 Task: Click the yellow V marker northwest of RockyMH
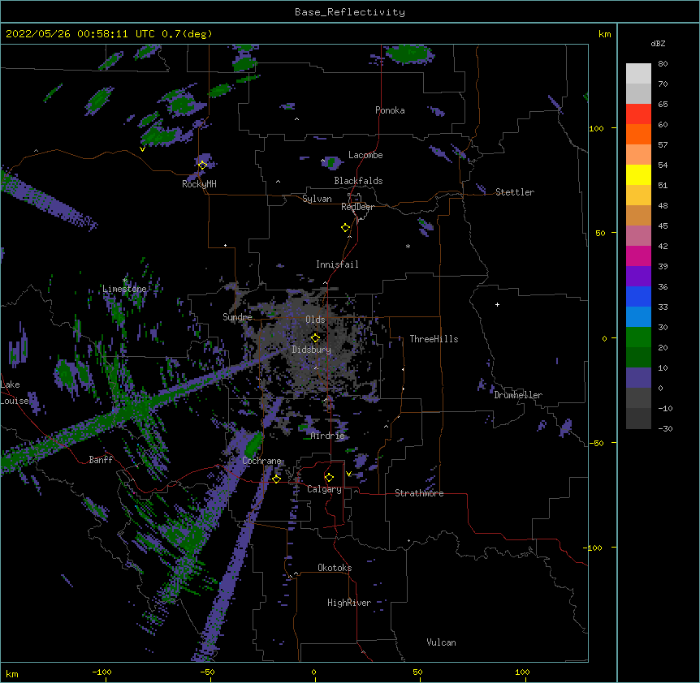coord(142,149)
